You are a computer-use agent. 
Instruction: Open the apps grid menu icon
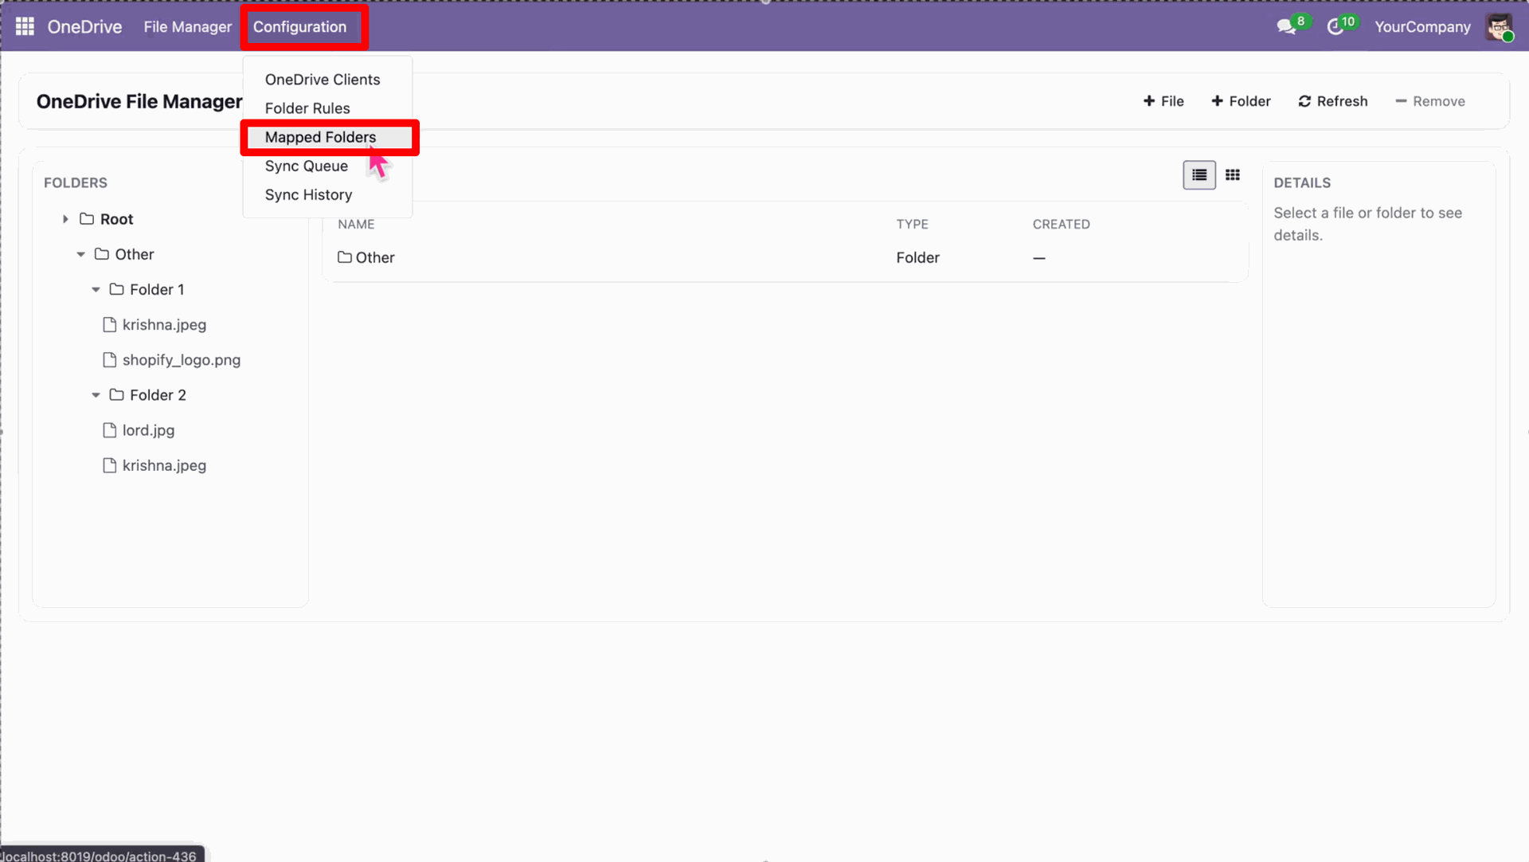click(x=25, y=26)
